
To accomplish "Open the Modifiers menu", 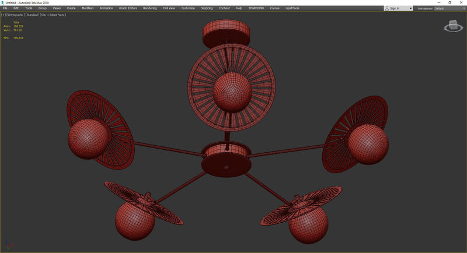I will (x=88, y=9).
